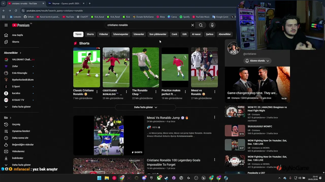This screenshot has width=325, height=182.
Task: Select the İzlenmeyenler filter chip
Action: point(121,34)
